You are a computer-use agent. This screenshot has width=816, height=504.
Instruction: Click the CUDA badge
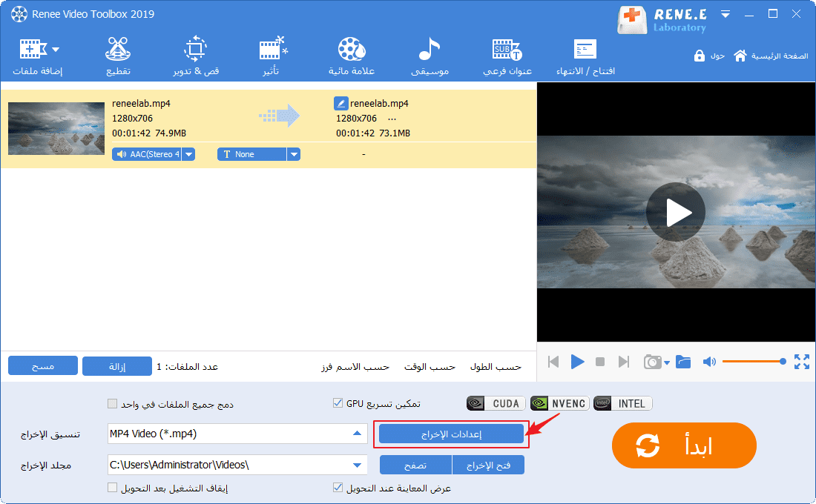click(x=496, y=404)
